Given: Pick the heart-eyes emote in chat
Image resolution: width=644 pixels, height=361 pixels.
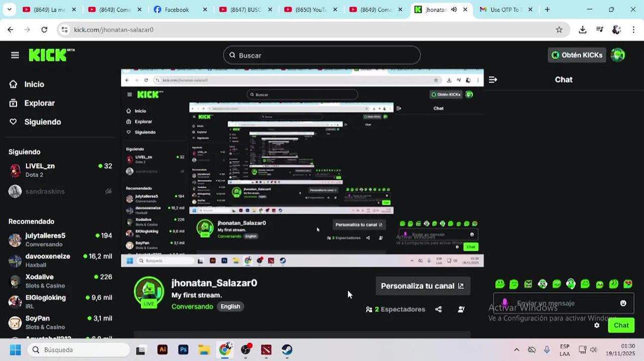Looking at the screenshot, I should pos(628,284).
